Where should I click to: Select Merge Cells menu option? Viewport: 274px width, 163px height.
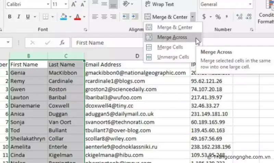170,47
